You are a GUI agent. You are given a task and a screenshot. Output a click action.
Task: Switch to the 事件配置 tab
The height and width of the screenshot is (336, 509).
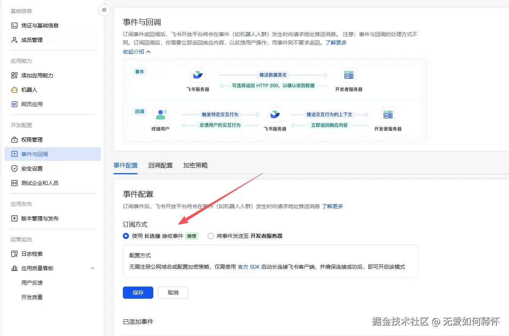[x=126, y=166]
